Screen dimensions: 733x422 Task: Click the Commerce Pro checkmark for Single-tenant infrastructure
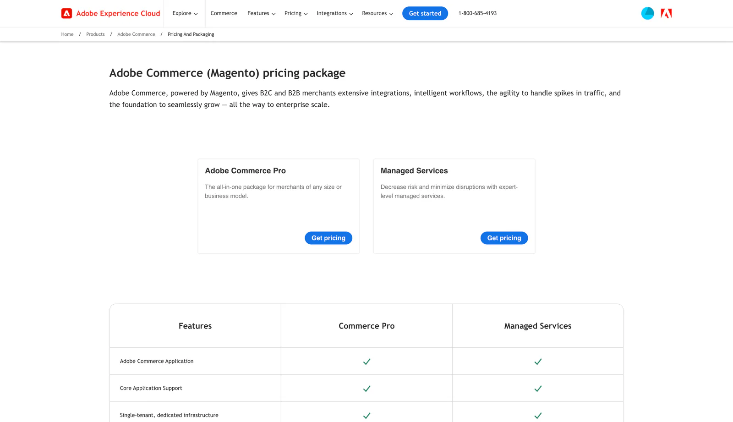point(366,416)
